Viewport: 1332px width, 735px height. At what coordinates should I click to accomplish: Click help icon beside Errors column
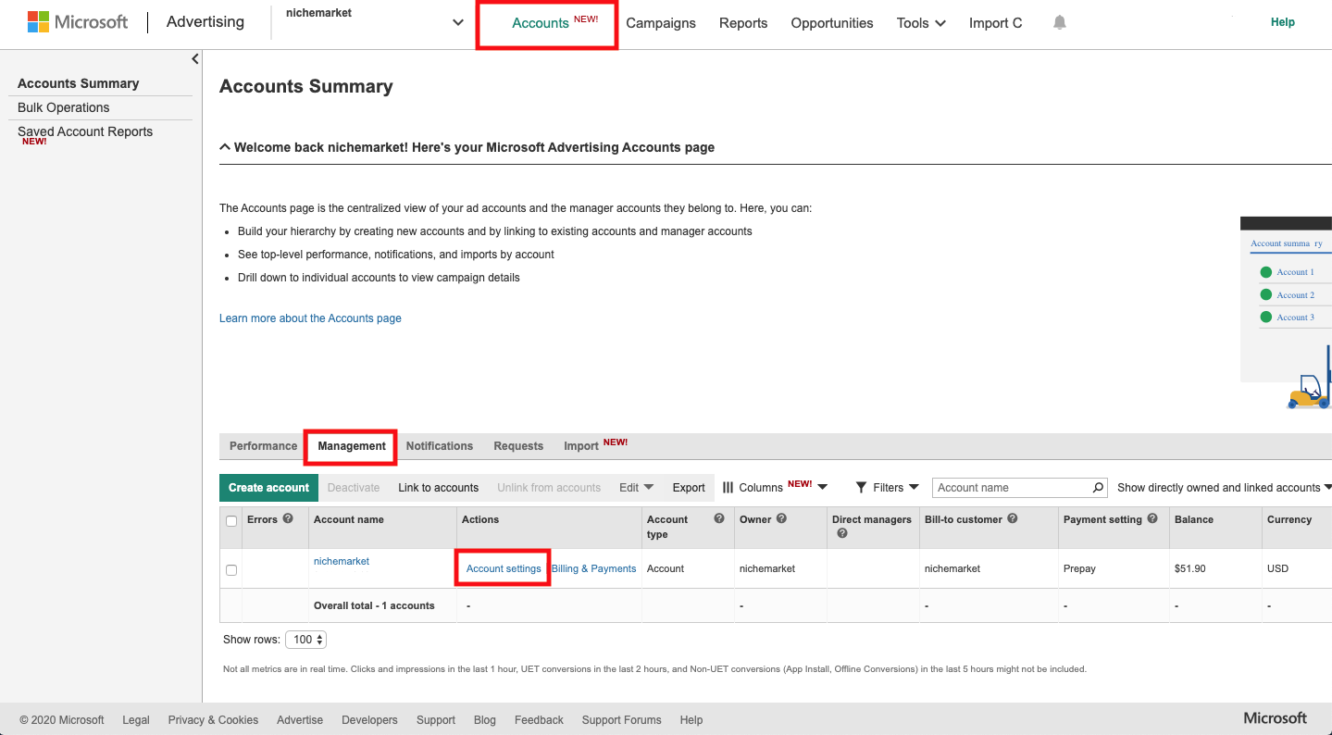coord(288,519)
